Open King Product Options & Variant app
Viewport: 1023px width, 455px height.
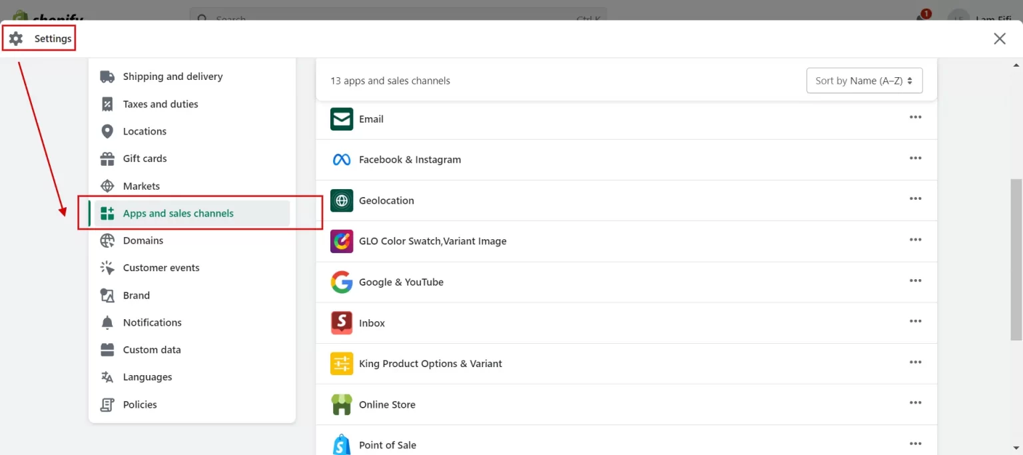point(430,364)
